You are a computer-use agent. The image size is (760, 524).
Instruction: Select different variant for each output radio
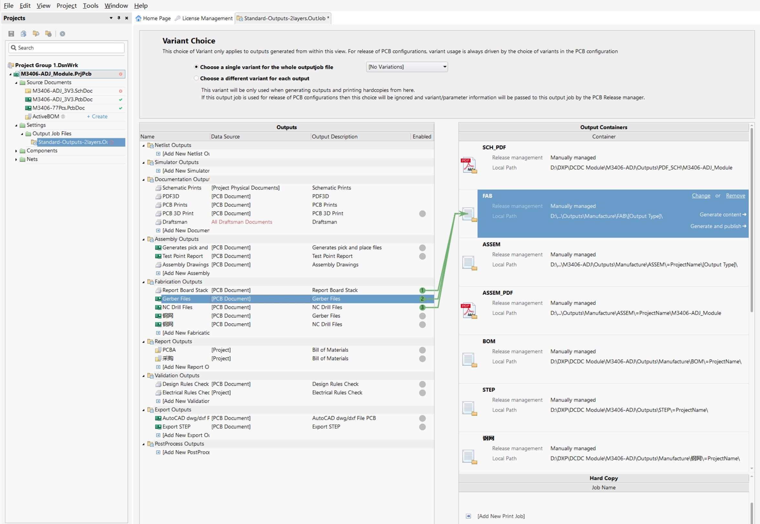[197, 78]
